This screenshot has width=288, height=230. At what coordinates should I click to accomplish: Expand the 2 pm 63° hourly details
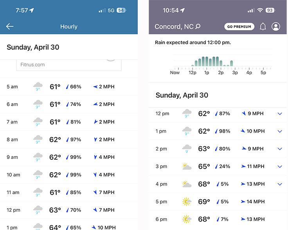[279, 149]
